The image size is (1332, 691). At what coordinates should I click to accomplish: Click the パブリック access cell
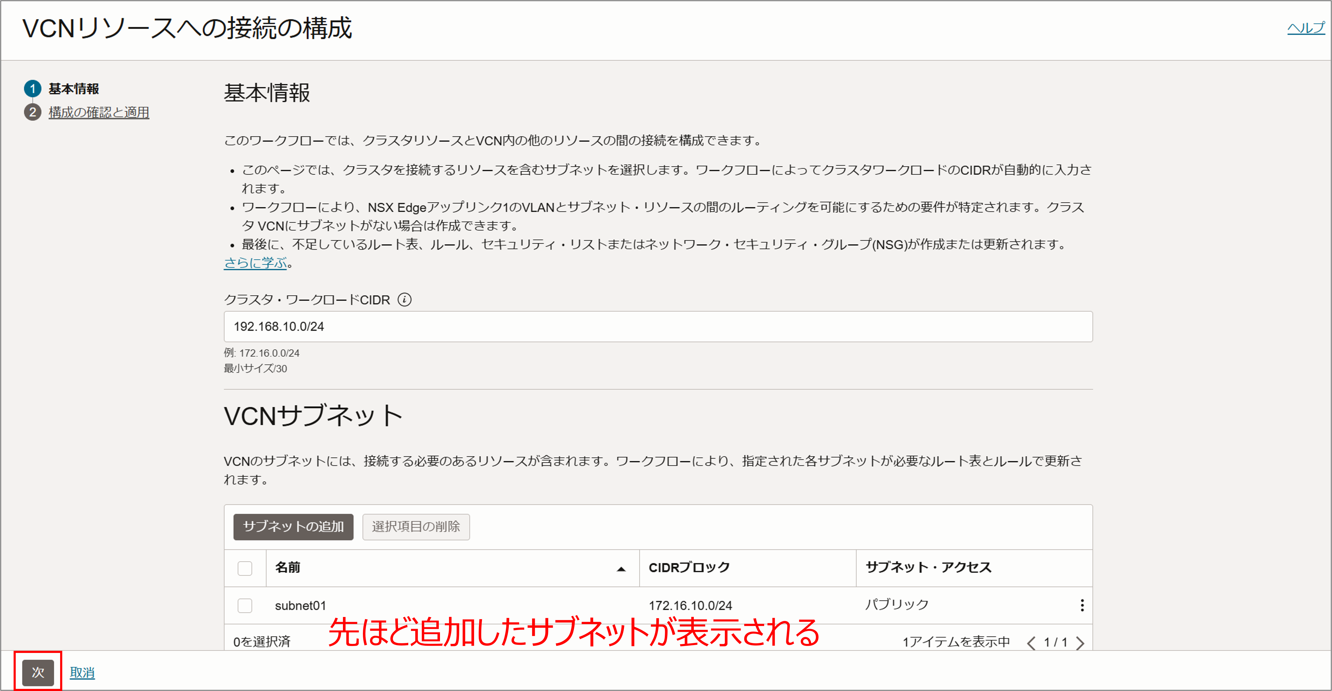897,604
